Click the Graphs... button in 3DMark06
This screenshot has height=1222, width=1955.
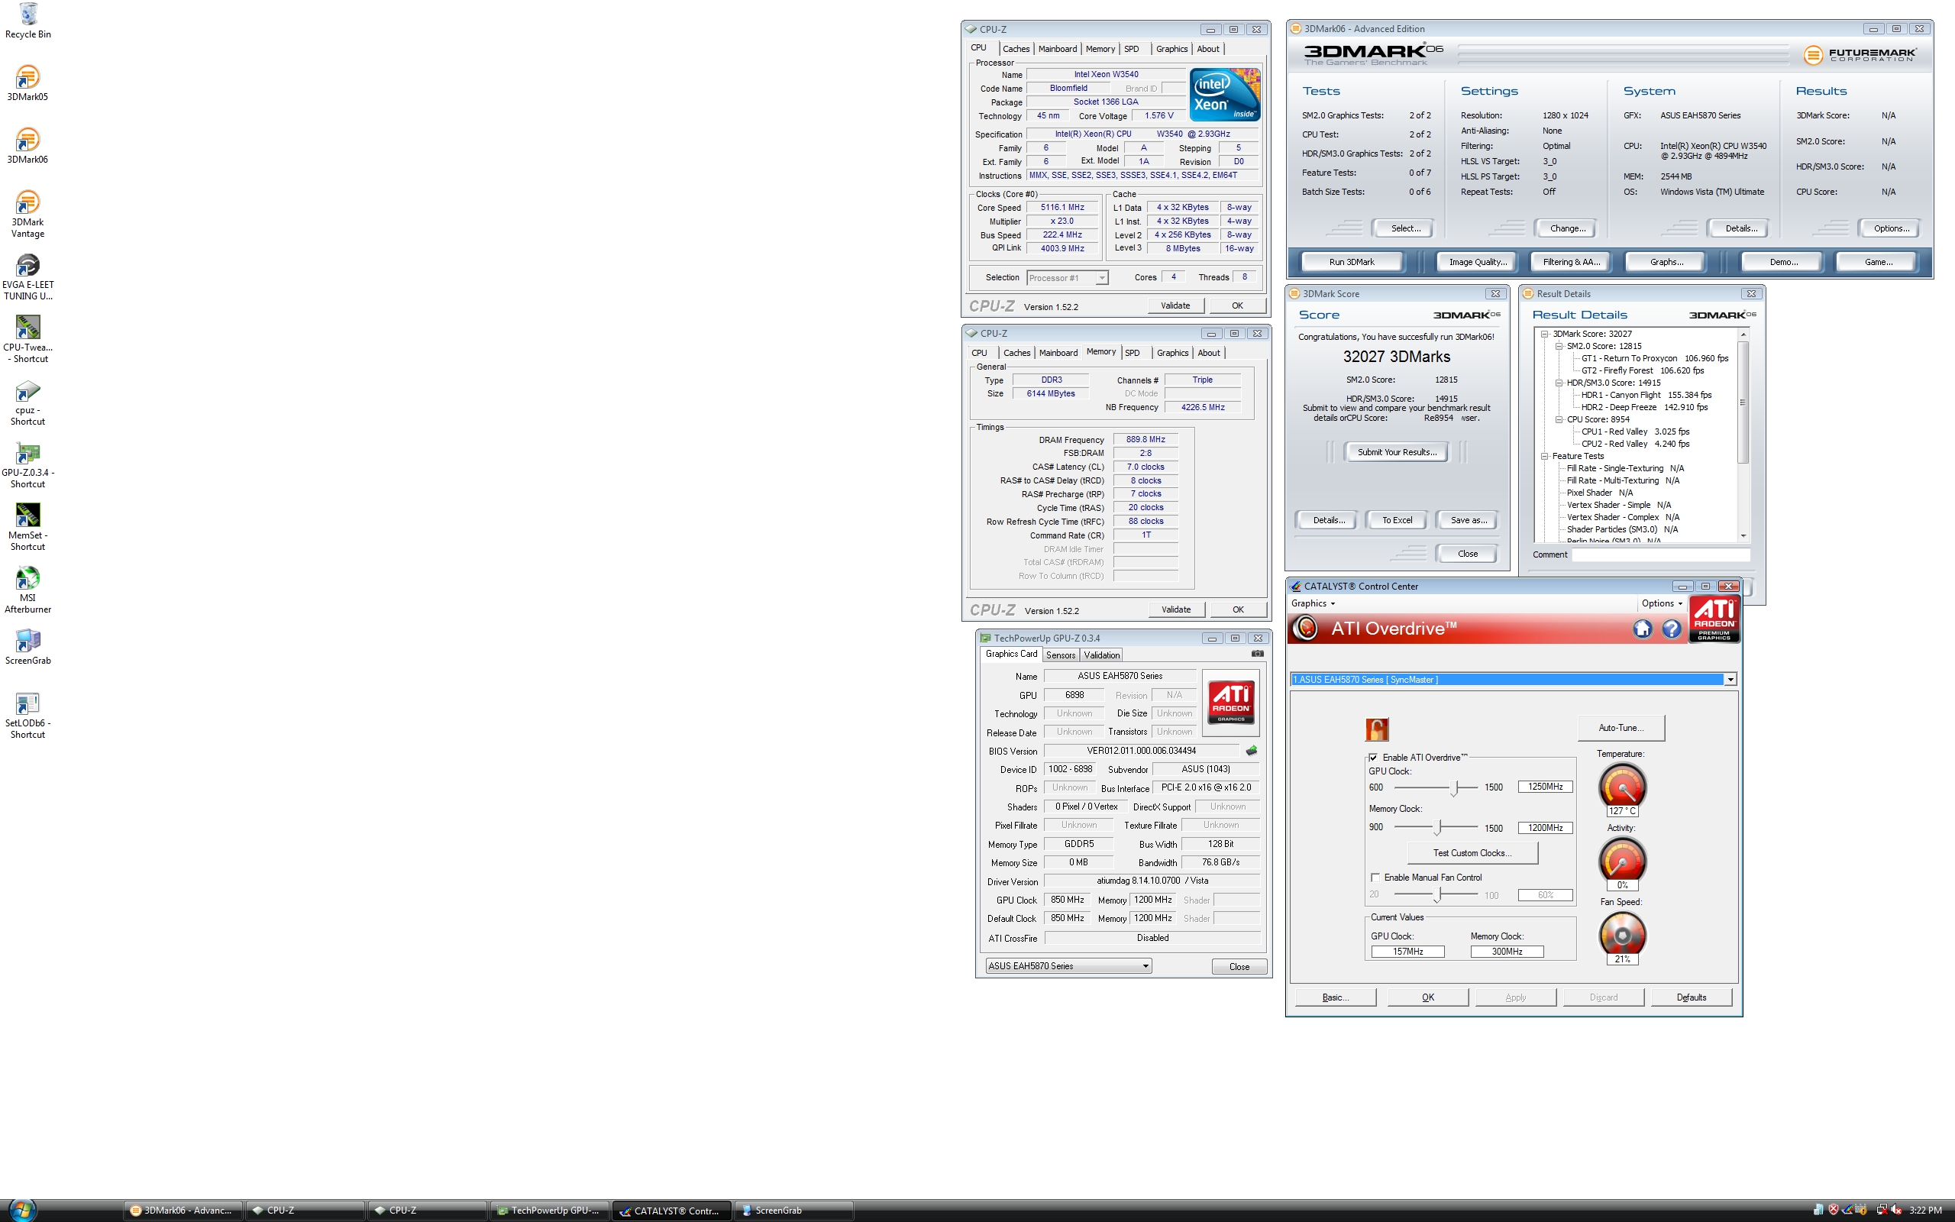click(1666, 262)
